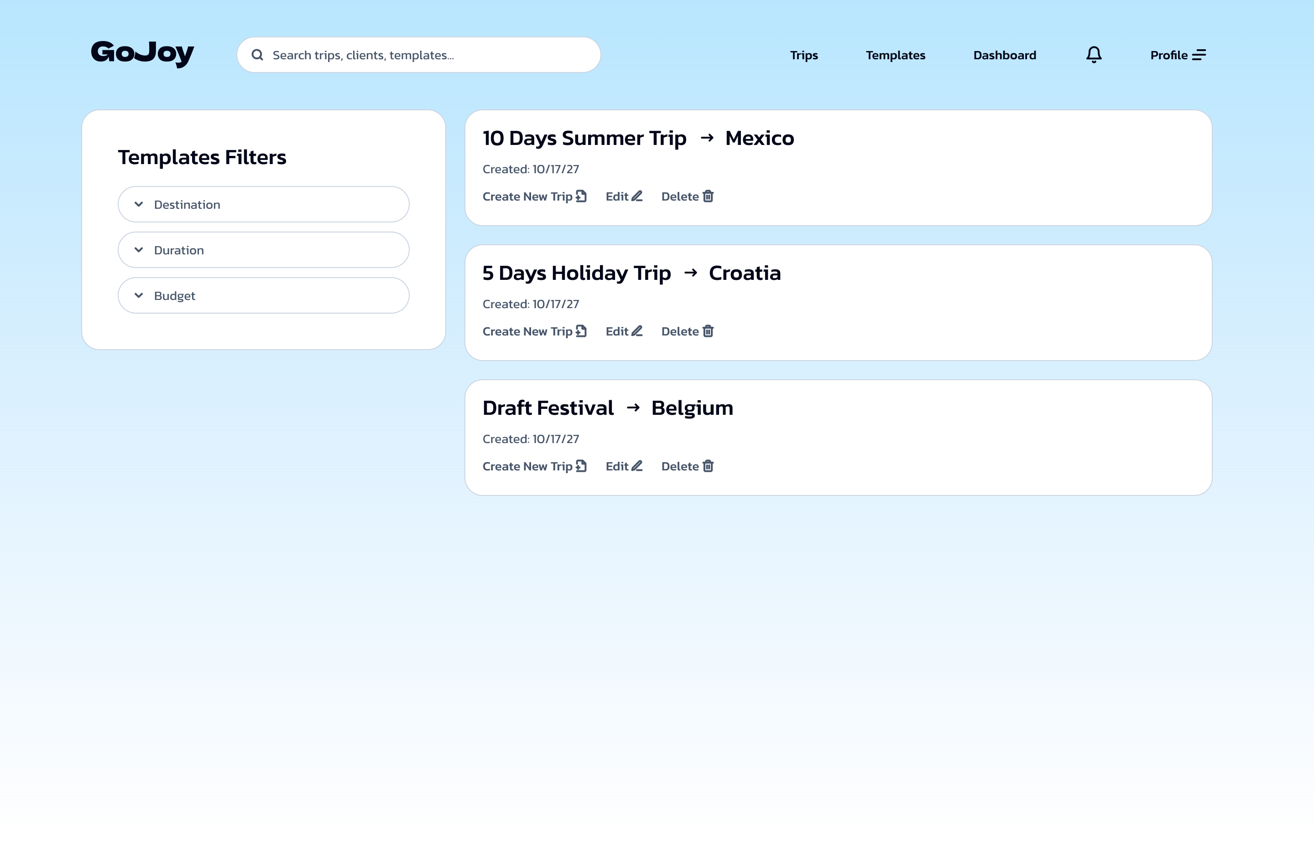Click the search trips input field
This screenshot has width=1314, height=846.
[418, 54]
